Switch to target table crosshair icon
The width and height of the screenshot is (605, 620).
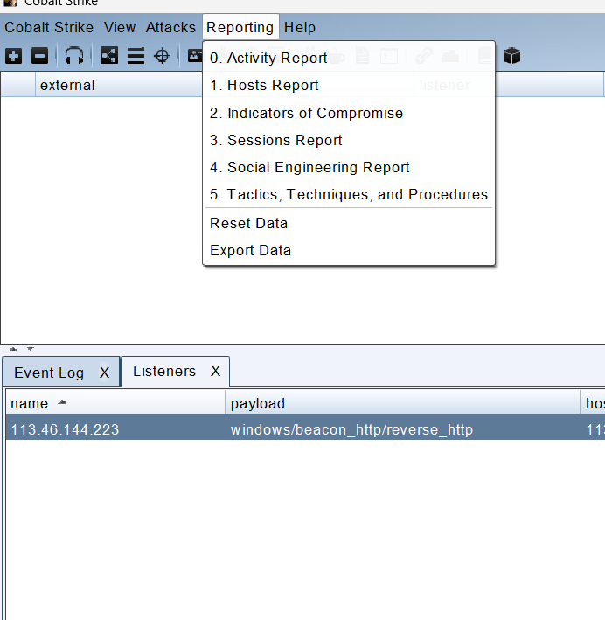coord(162,56)
